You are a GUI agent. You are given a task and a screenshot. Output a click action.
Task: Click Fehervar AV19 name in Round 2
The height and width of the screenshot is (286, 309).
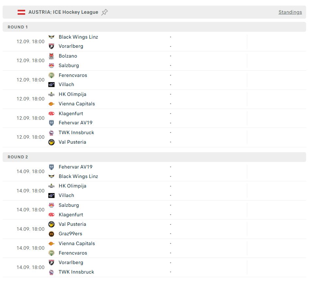[x=75, y=167]
